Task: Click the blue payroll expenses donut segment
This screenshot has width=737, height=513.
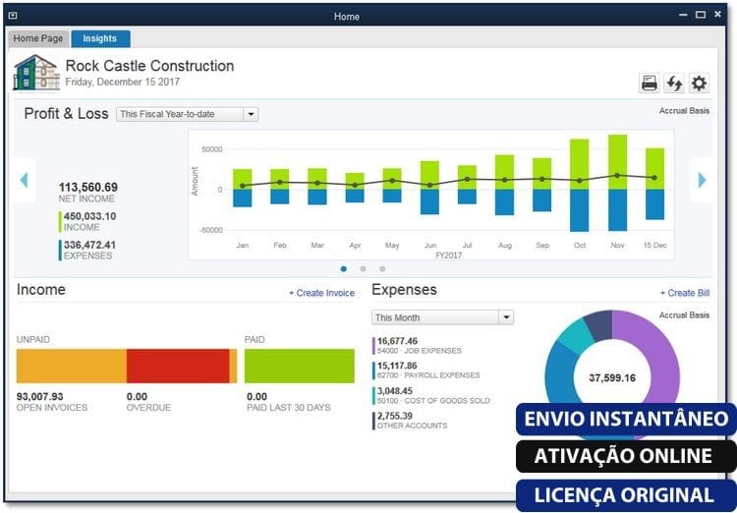Action: tap(560, 376)
